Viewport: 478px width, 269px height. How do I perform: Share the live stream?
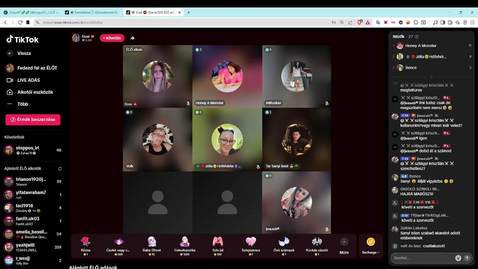tap(132, 38)
